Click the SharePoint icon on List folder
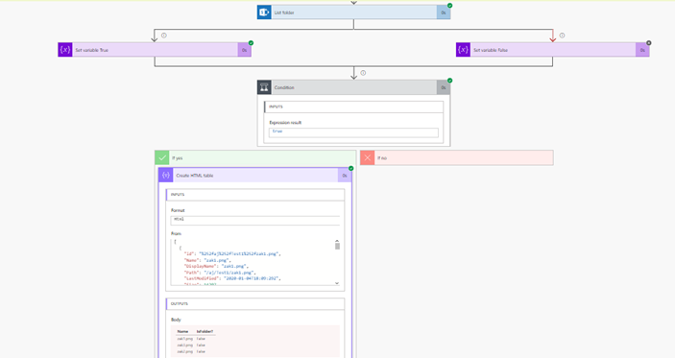 (264, 12)
